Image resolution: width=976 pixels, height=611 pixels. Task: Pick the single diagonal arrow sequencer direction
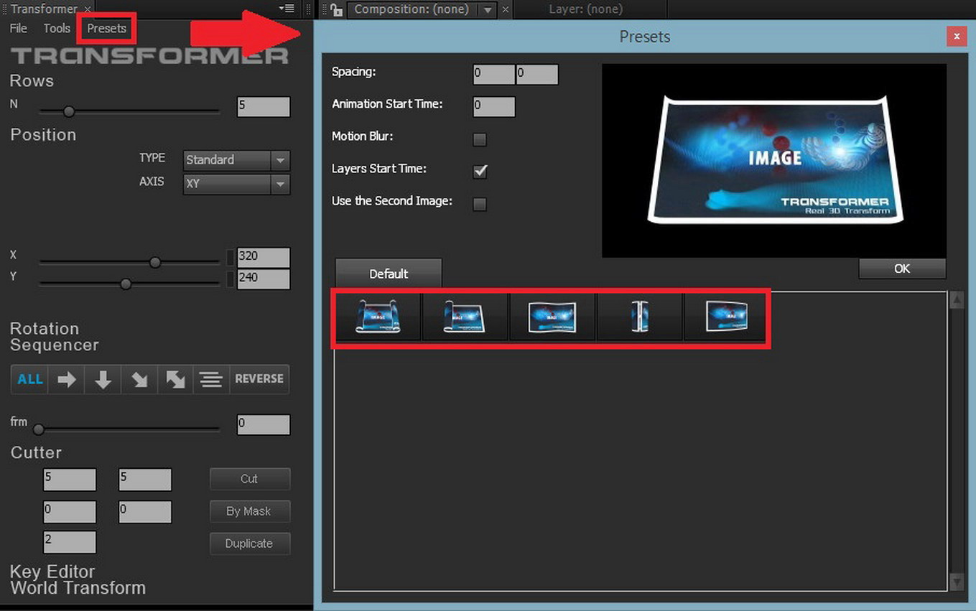pyautogui.click(x=139, y=379)
